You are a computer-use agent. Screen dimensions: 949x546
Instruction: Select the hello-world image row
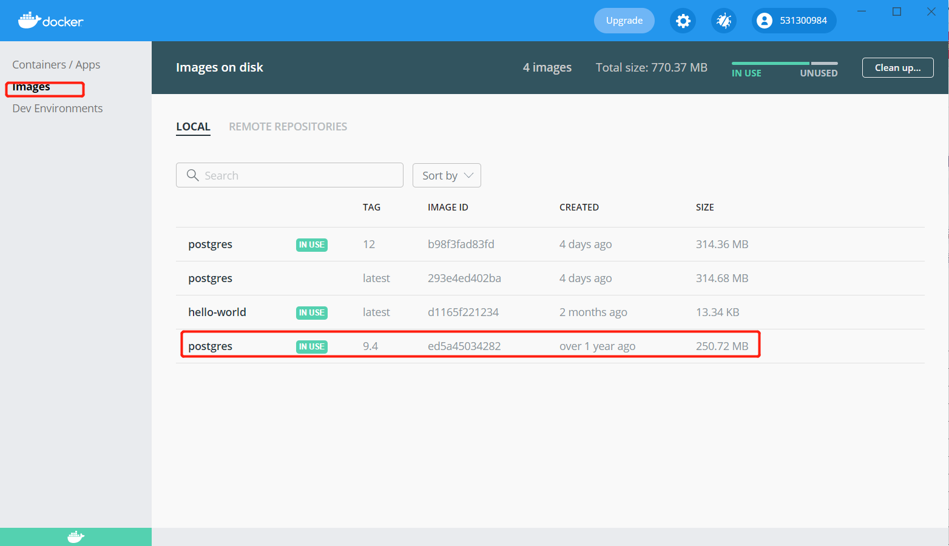[x=550, y=312]
